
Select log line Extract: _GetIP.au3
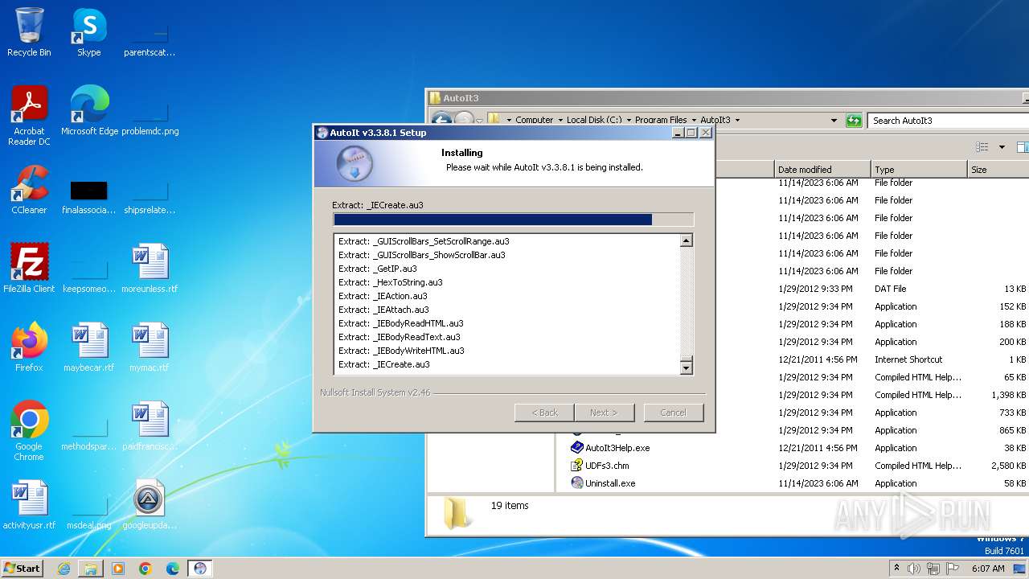coord(378,269)
